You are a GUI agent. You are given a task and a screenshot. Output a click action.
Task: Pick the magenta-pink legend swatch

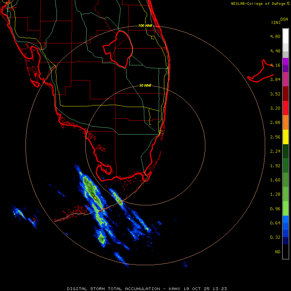[x=286, y=79]
